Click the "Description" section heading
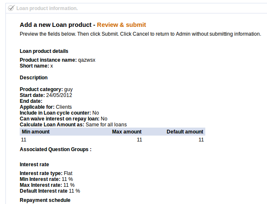 click(x=34, y=78)
